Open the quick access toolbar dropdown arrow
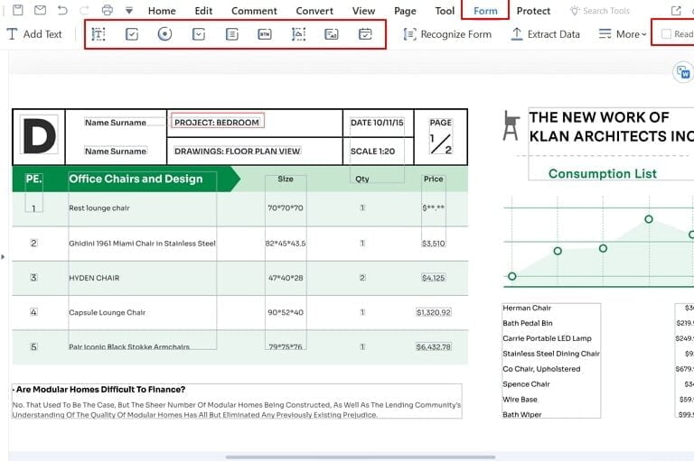Viewport: 694px width, 461px height. (129, 11)
